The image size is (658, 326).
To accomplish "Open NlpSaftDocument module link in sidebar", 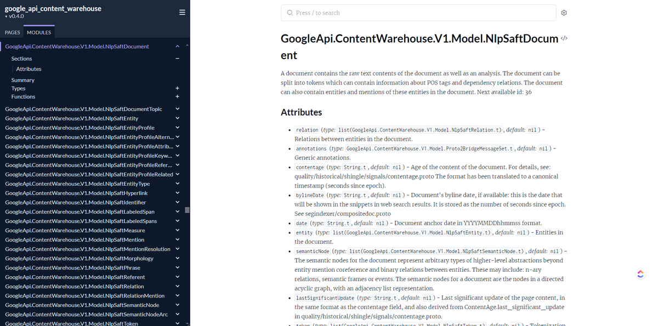I will 77,47.
